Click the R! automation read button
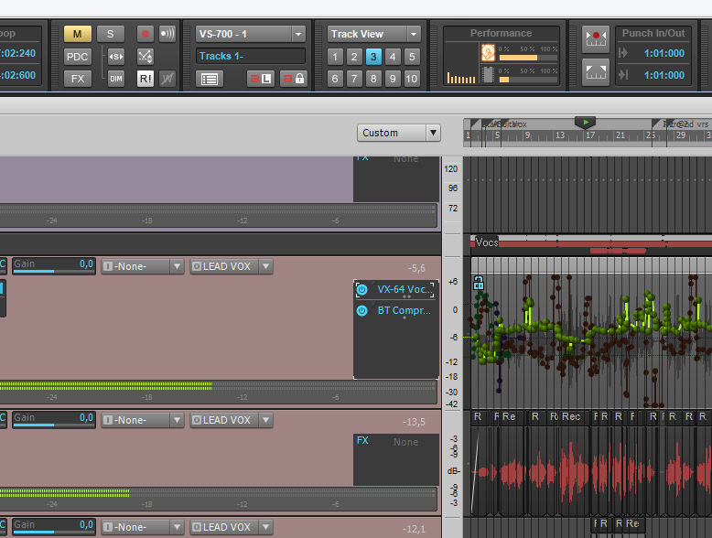Image resolution: width=712 pixels, height=538 pixels. click(x=146, y=79)
